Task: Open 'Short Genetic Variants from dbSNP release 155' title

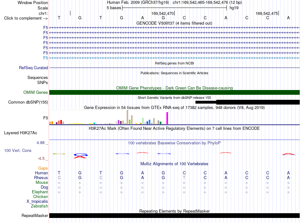Action: click(x=174, y=98)
